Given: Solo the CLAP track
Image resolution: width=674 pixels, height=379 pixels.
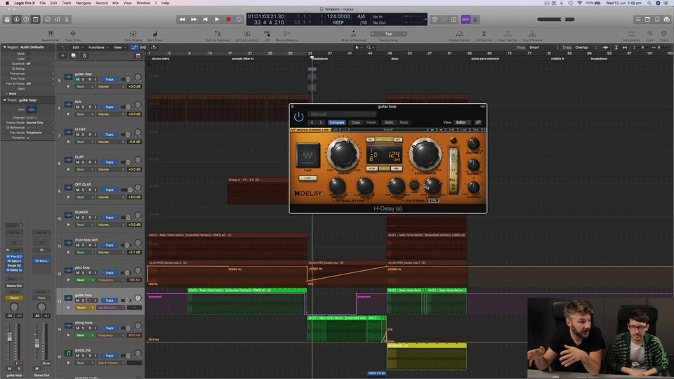Looking at the screenshot, I should tap(84, 162).
